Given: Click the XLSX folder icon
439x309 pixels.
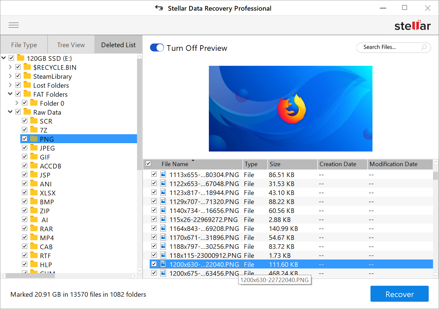Looking at the screenshot, I should [34, 193].
